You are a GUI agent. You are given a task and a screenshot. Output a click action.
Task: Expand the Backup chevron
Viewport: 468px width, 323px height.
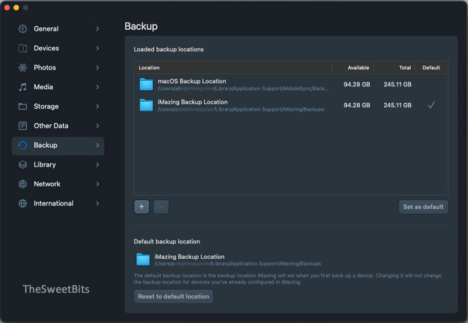[98, 145]
